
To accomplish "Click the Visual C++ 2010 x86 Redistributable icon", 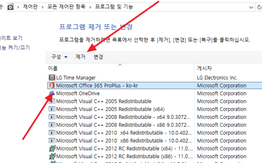I will 52,141.
